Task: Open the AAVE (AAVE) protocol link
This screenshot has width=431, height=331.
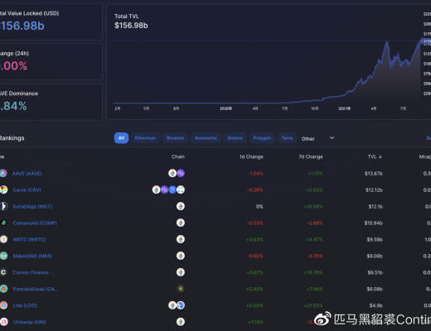Action: point(27,174)
